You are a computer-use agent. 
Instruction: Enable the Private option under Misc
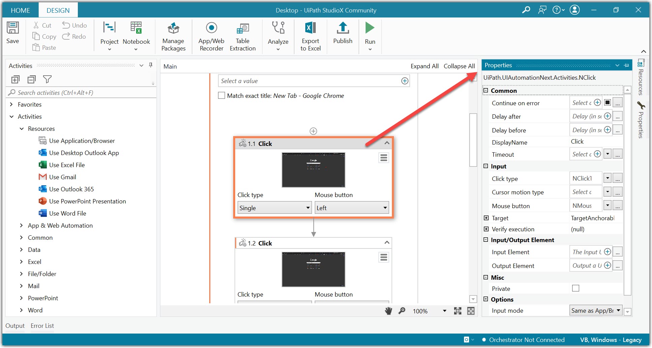(576, 288)
